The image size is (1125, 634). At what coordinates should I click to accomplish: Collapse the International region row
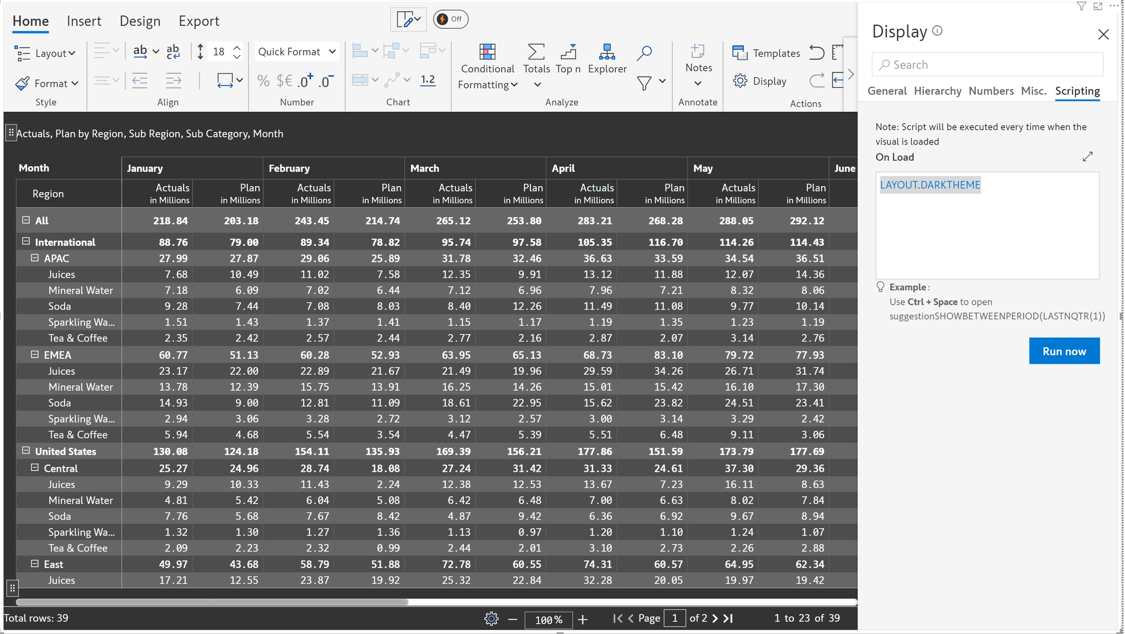pos(26,241)
